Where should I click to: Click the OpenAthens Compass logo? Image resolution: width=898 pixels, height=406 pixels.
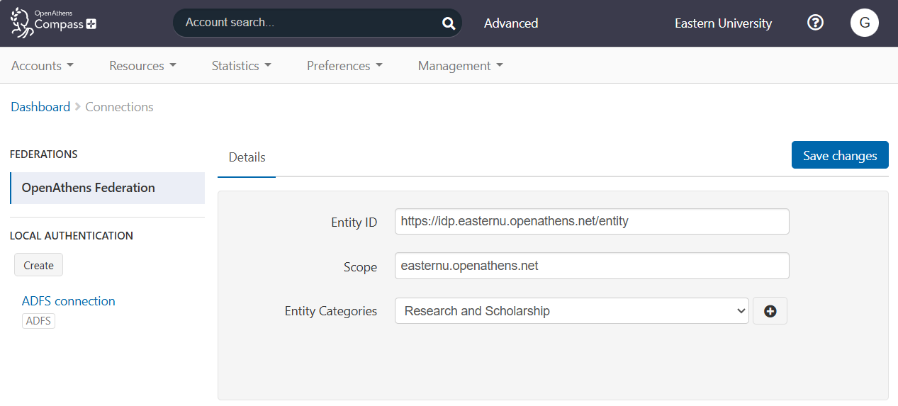point(53,23)
